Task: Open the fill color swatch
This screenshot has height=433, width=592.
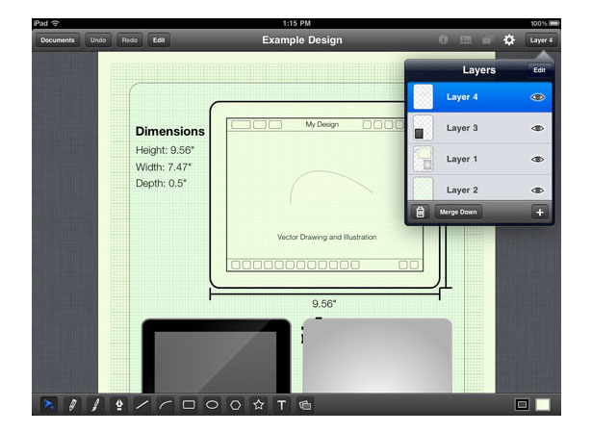Action: click(x=543, y=405)
